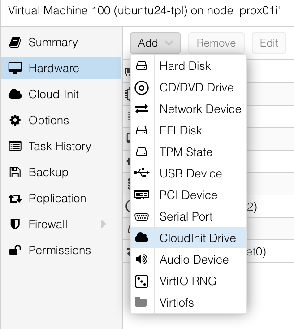
Task: Select Network Device menu entry
Action: (188, 109)
